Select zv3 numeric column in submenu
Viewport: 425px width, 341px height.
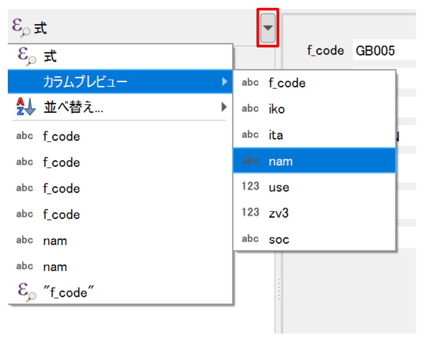click(314, 213)
